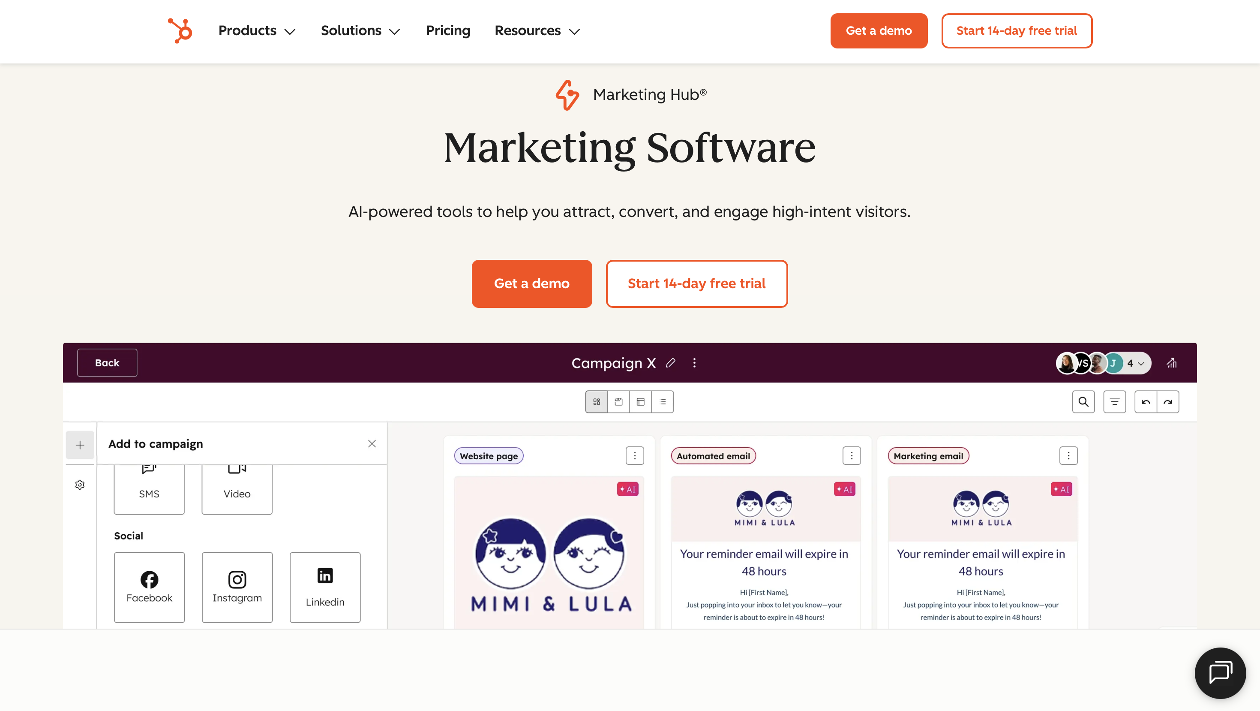Screen dimensions: 1260x711
Task: Click the Automated email tag label
Action: pos(714,456)
